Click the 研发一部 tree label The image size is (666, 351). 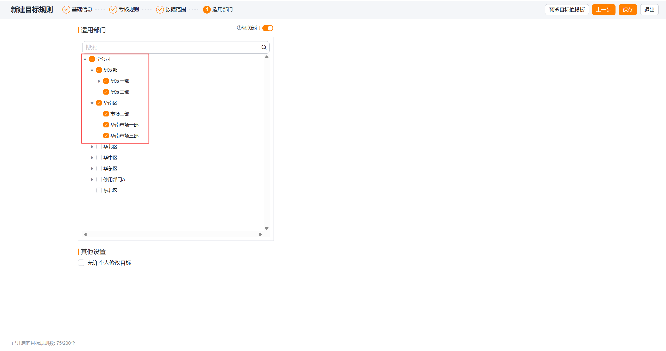click(120, 81)
